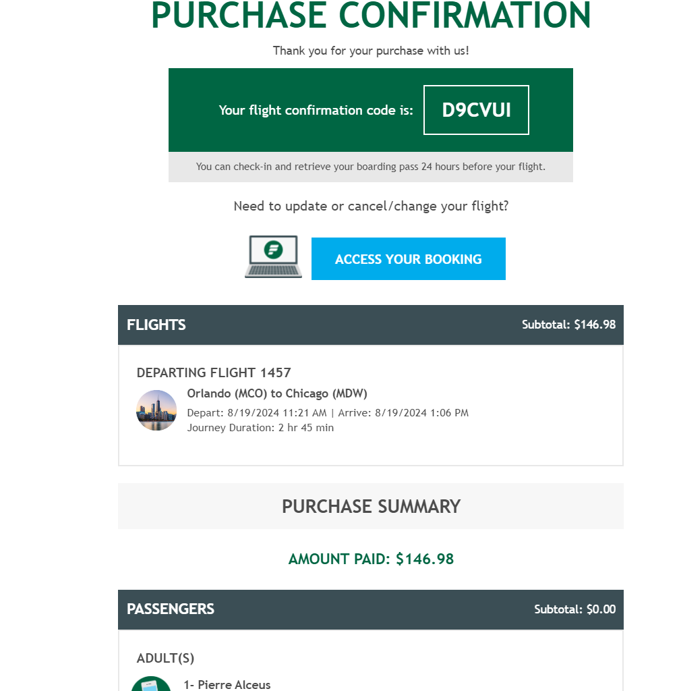
Task: Click the passenger phone icon near Pierre Alceus
Action: pyautogui.click(x=151, y=684)
